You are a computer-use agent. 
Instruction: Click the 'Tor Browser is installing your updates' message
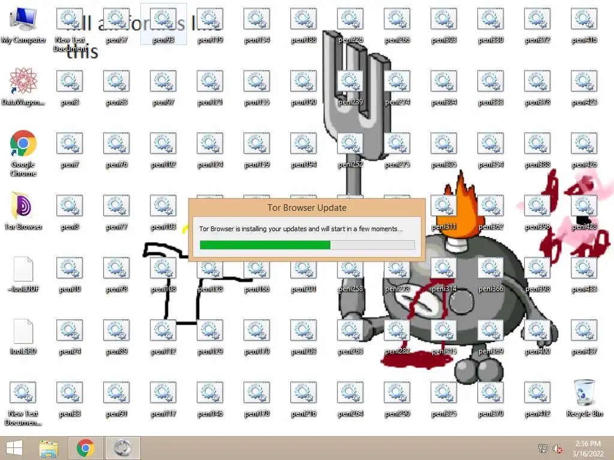(x=301, y=229)
